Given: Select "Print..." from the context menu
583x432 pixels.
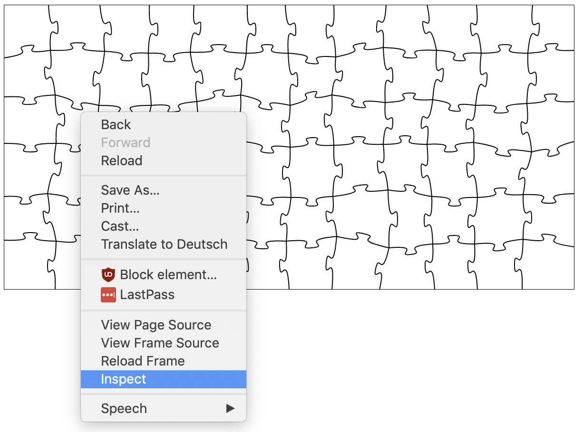Looking at the screenshot, I should click(x=120, y=208).
